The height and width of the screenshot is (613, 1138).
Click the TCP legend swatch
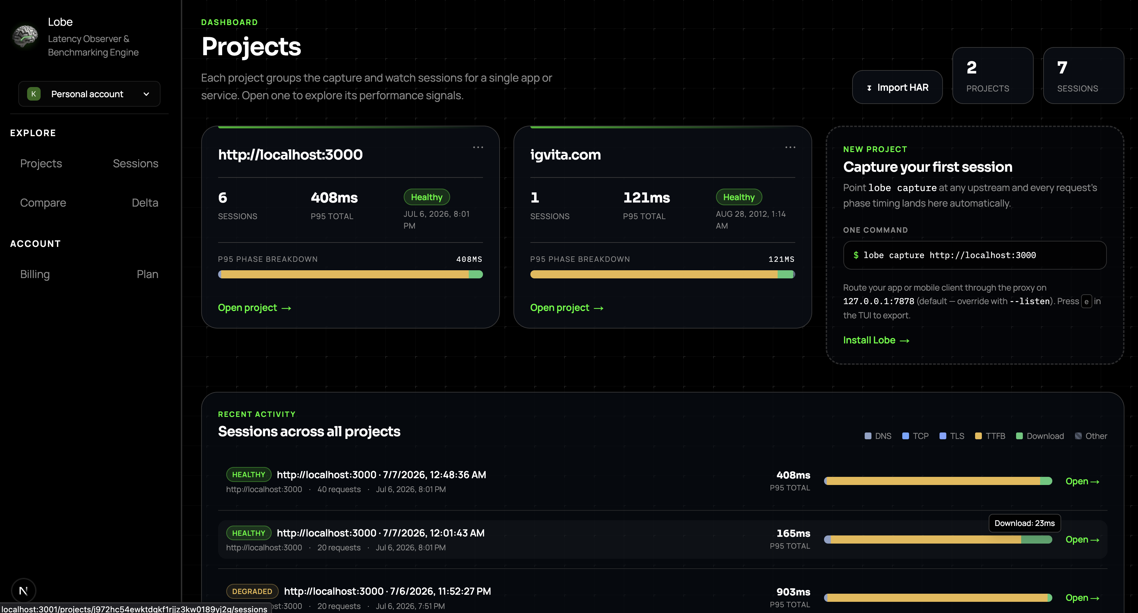tap(905, 436)
